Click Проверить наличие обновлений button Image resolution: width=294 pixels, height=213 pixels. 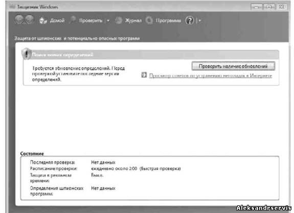(x=233, y=66)
